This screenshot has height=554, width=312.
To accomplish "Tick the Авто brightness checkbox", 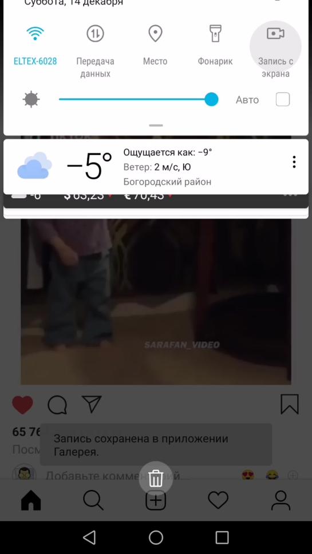I will tap(283, 99).
